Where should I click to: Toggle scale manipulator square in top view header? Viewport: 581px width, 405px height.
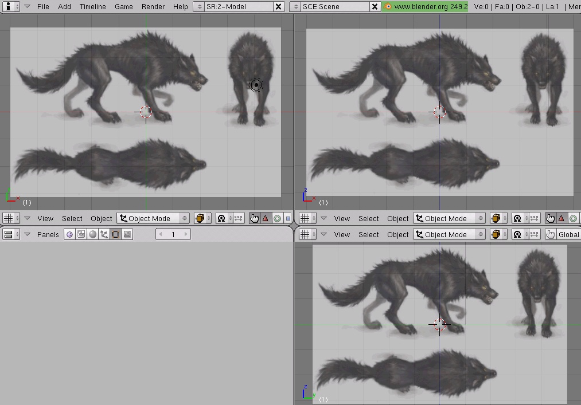288,218
